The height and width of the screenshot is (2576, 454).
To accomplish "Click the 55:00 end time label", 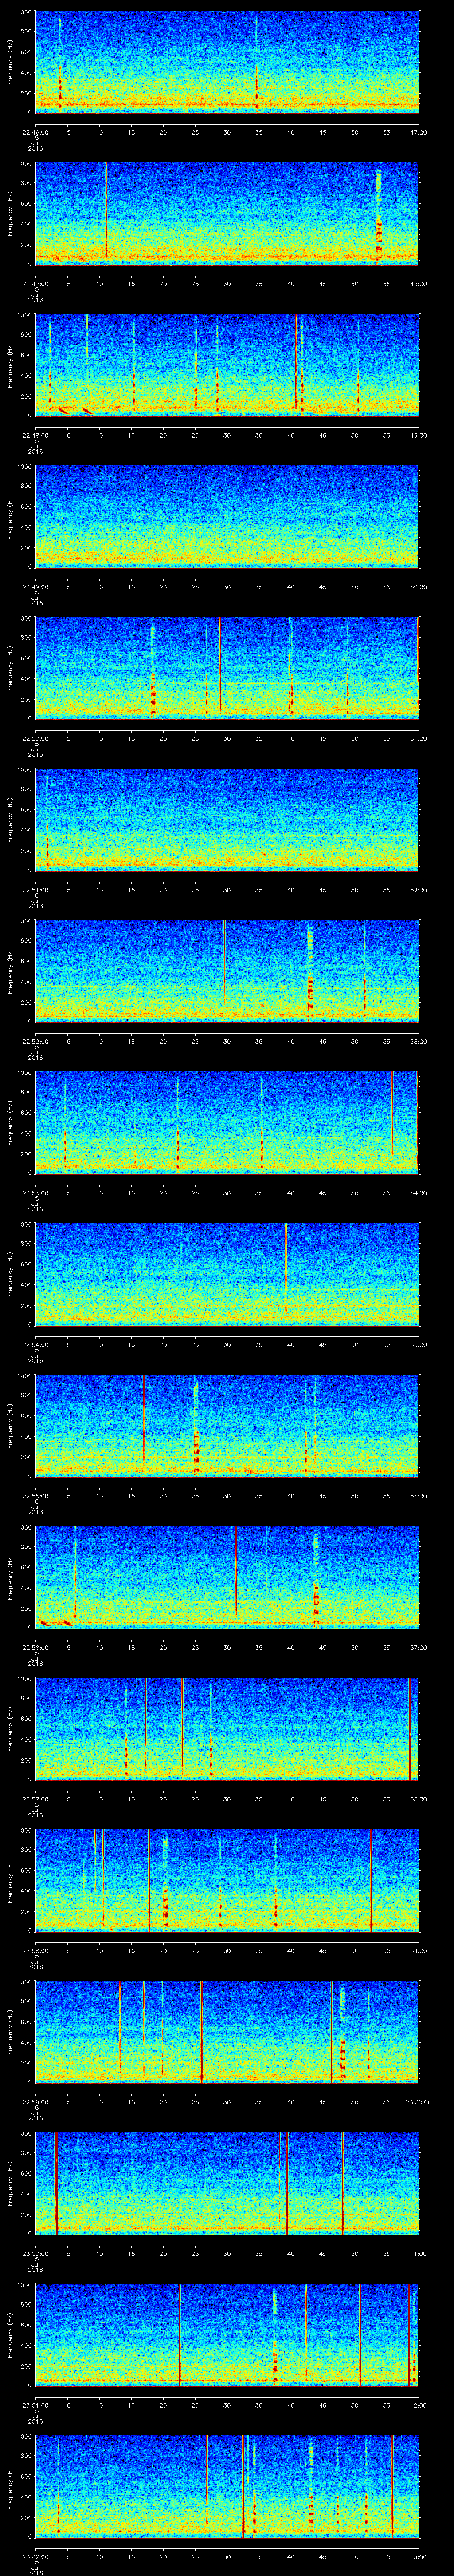I will pyautogui.click(x=418, y=1344).
